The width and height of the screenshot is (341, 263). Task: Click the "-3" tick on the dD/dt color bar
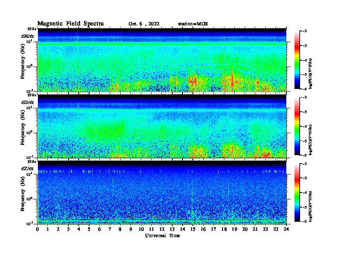[305, 112]
